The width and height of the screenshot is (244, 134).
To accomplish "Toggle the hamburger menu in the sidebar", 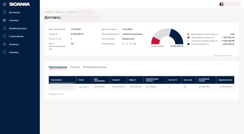I will [4, 4].
